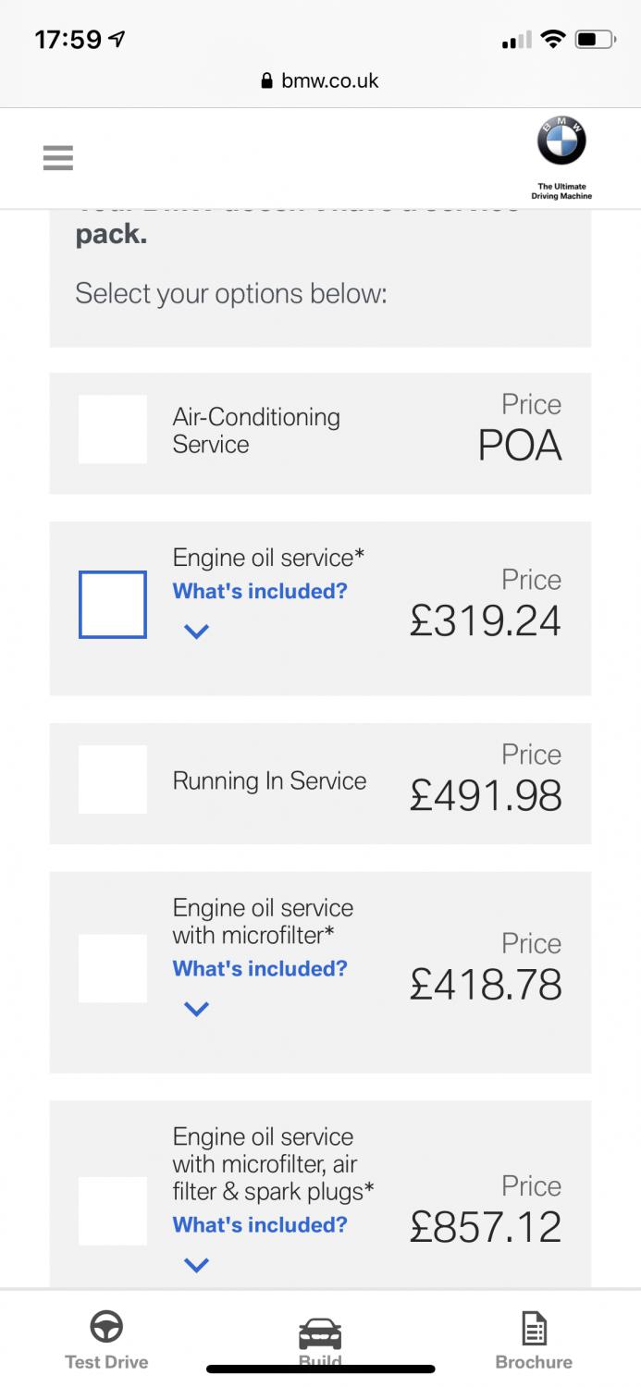Tap the battery status icon
Image resolution: width=641 pixels, height=1387 pixels.
[x=595, y=39]
